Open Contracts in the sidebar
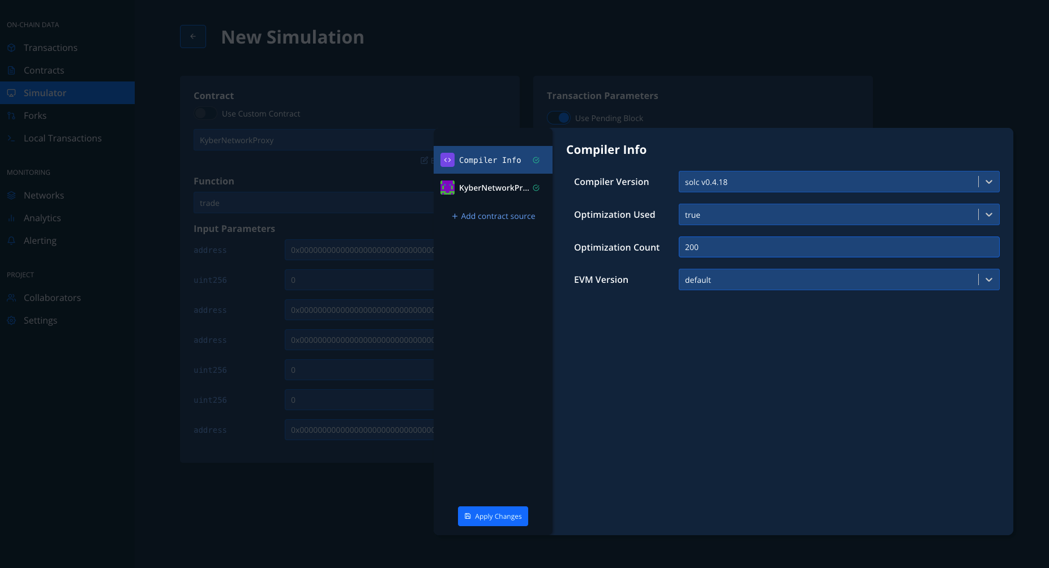1049x568 pixels. click(x=67, y=70)
